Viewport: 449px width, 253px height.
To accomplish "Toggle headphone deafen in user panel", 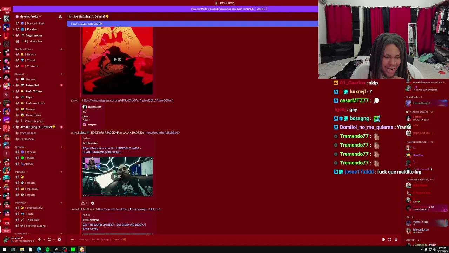I will coord(49,239).
